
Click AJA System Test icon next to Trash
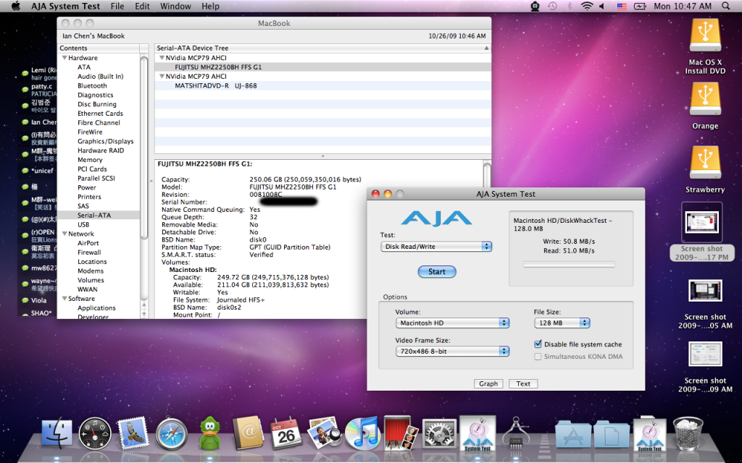click(x=650, y=433)
